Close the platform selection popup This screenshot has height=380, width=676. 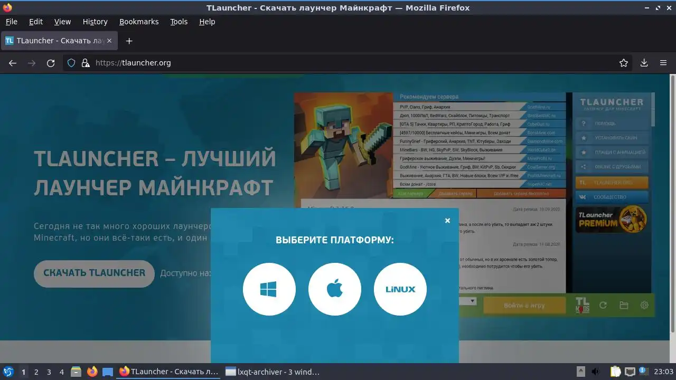click(447, 221)
